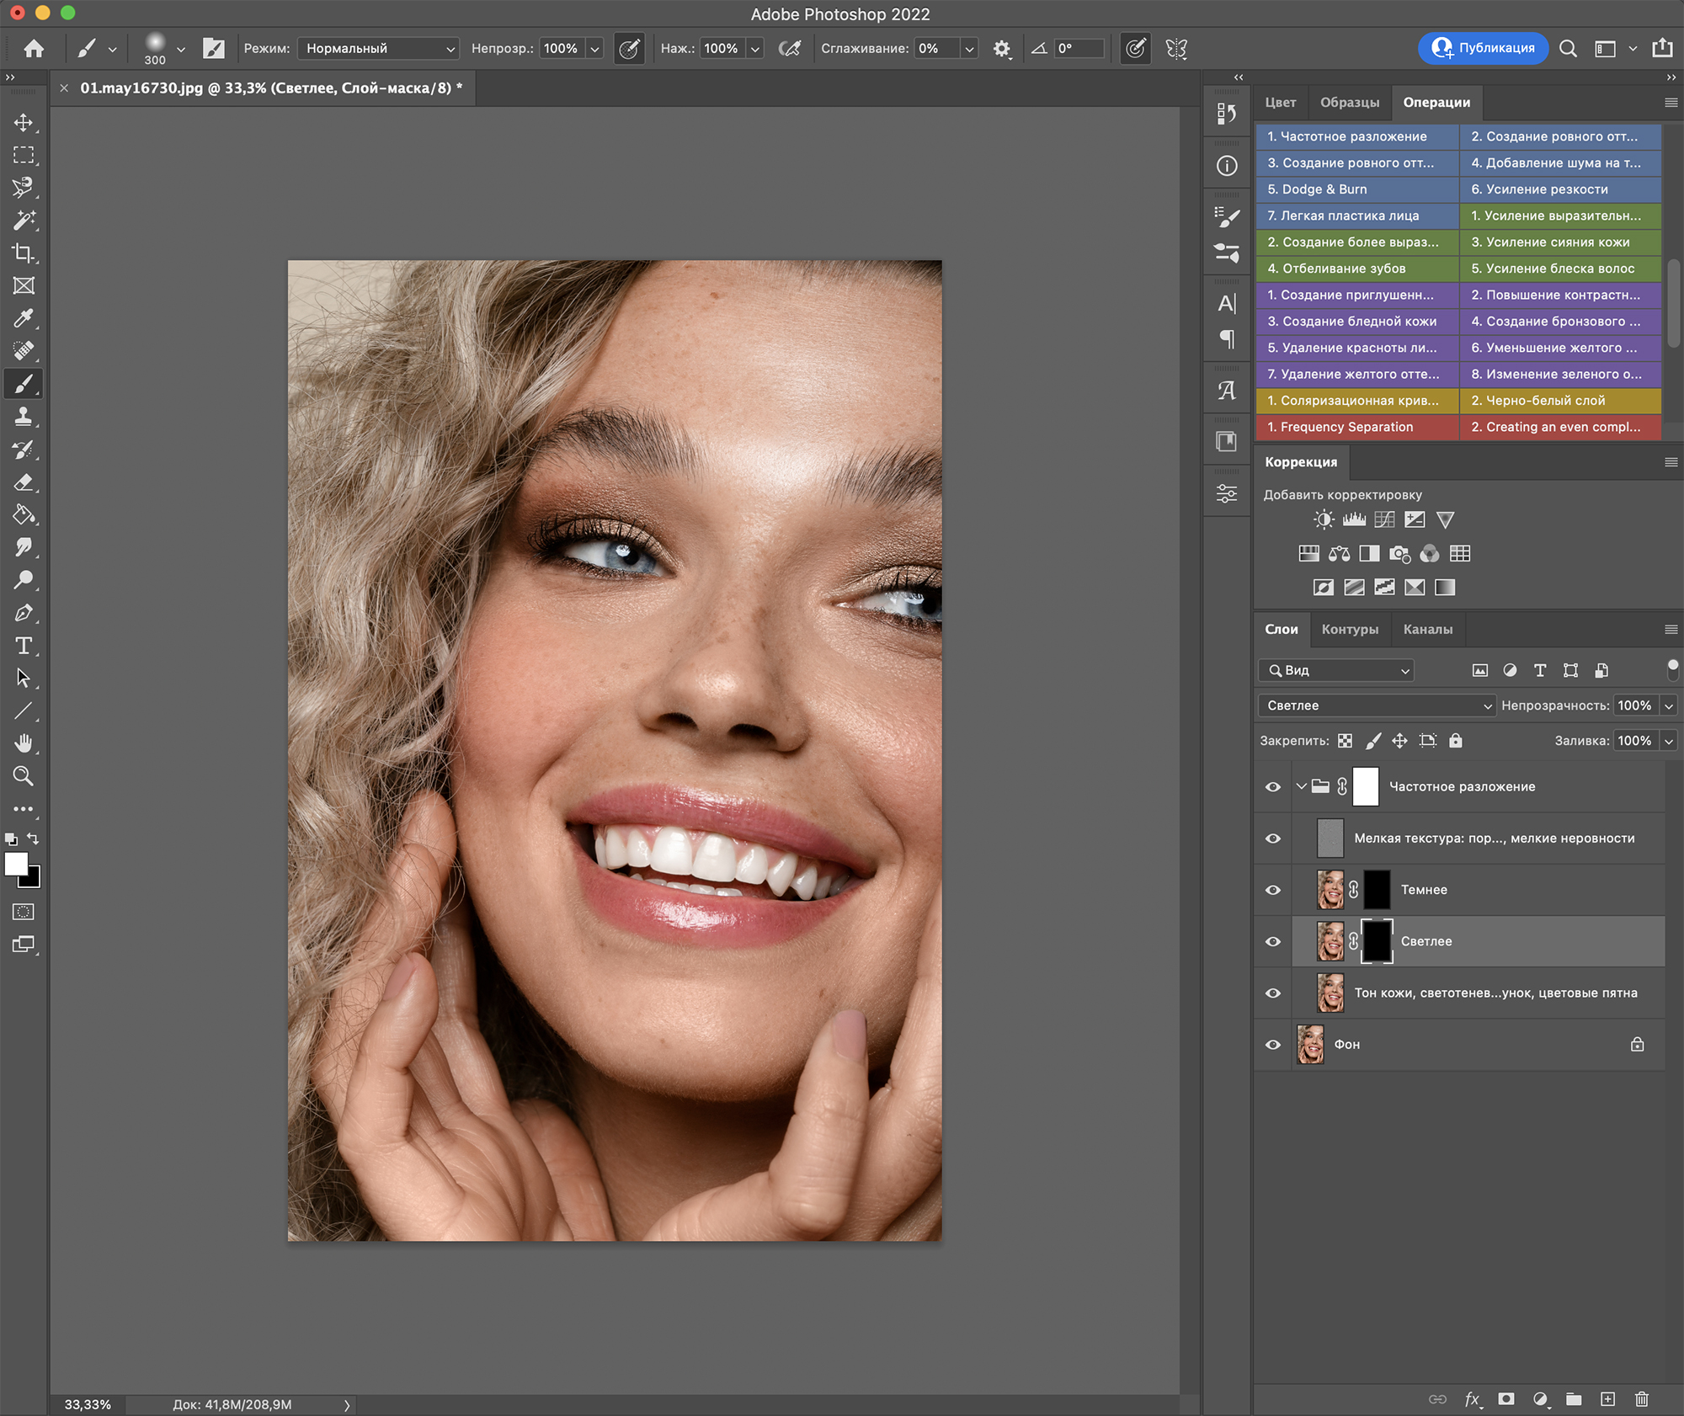This screenshot has width=1684, height=1416.
Task: Click Добавить корректировку button
Action: point(1340,494)
